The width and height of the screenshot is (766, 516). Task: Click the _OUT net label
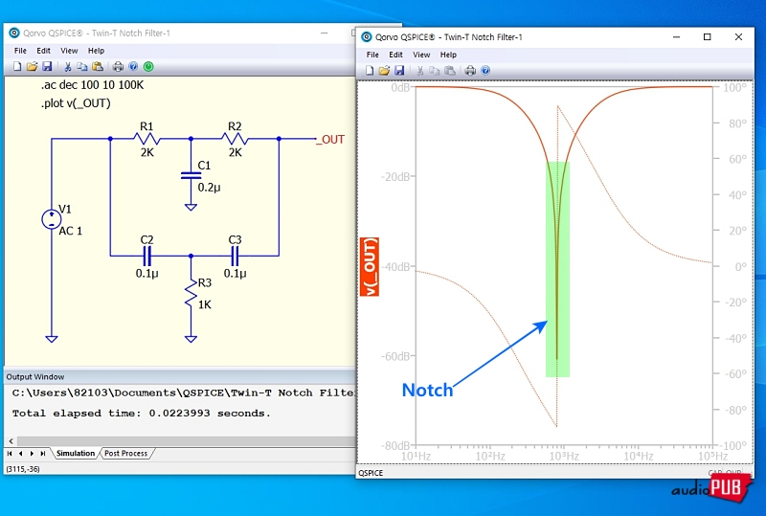[x=330, y=139]
